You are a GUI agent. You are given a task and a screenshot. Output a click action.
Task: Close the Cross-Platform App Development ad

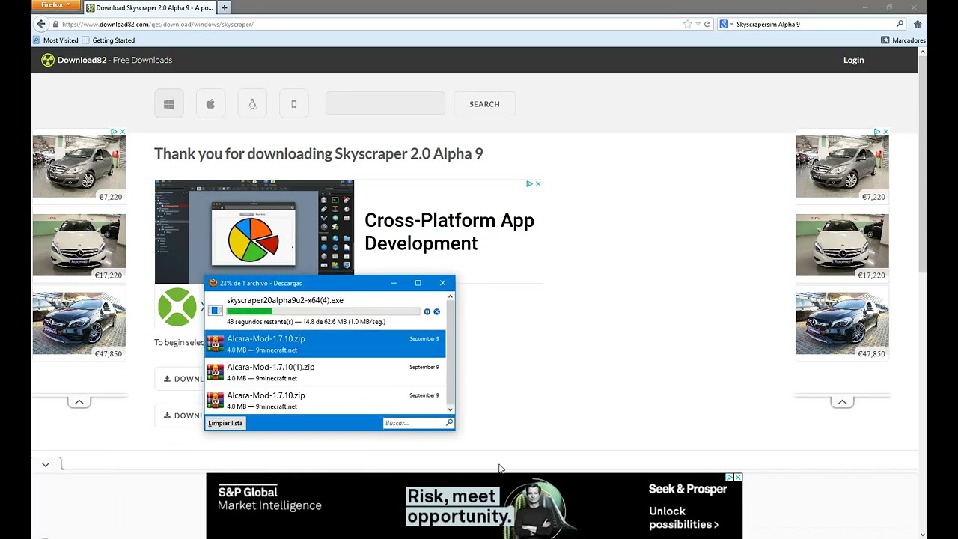[538, 183]
